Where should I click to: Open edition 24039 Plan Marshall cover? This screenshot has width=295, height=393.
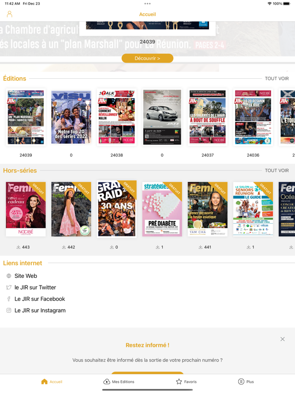pos(26,117)
